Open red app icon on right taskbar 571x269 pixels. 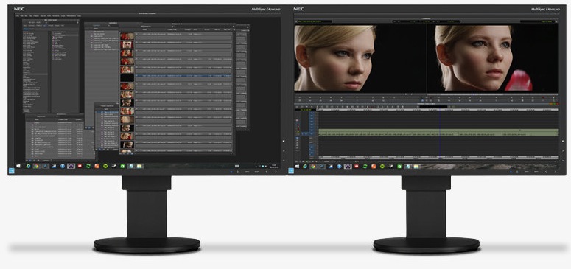(357, 167)
